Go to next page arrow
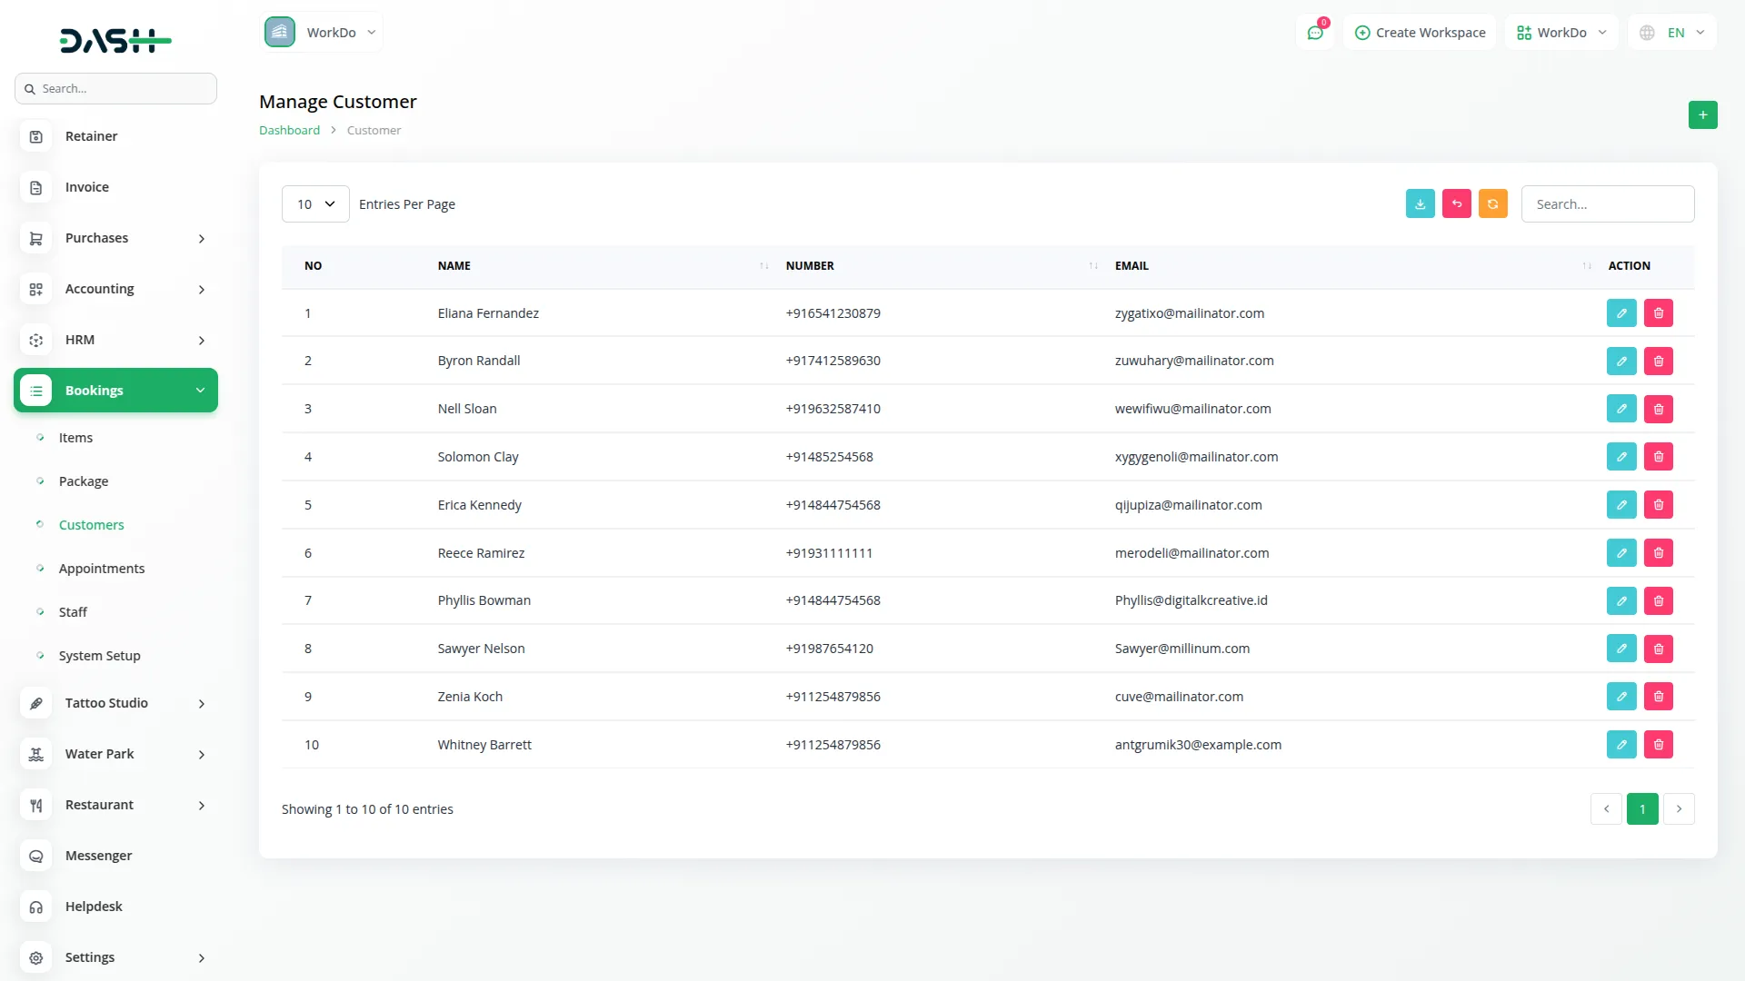Screen dimensions: 1745x981 click(1678, 808)
